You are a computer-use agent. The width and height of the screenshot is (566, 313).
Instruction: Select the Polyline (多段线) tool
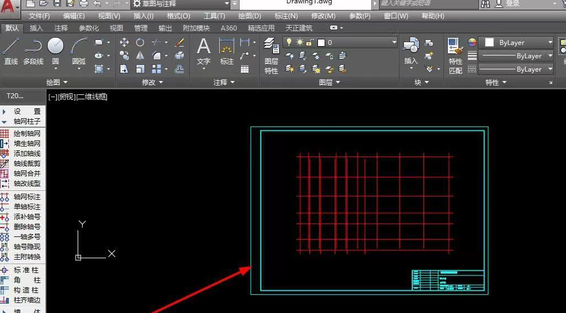coord(33,50)
